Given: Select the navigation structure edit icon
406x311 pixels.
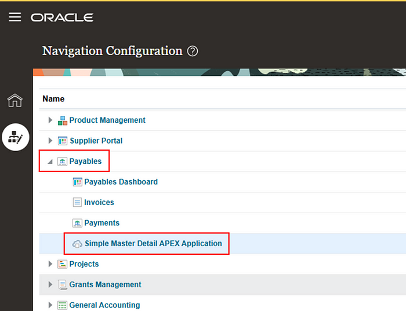Looking at the screenshot, I should click(16, 137).
